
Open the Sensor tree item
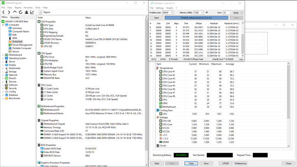[x=16, y=52]
